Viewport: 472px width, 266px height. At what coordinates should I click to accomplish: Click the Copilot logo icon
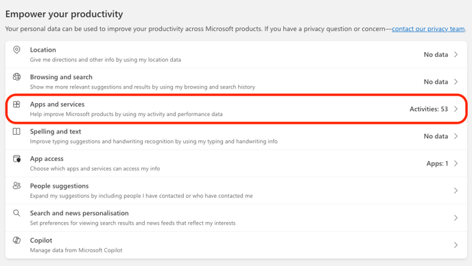point(16,241)
